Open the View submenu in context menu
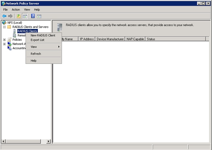Image resolution: width=212 pixels, height=150 pixels. [44, 47]
